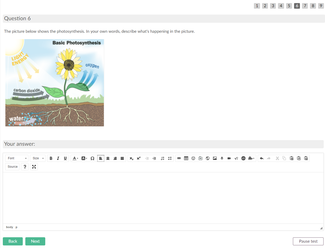Image resolution: width=325 pixels, height=248 pixels.
Task: Click the microphone audio record icon
Action: [222, 158]
